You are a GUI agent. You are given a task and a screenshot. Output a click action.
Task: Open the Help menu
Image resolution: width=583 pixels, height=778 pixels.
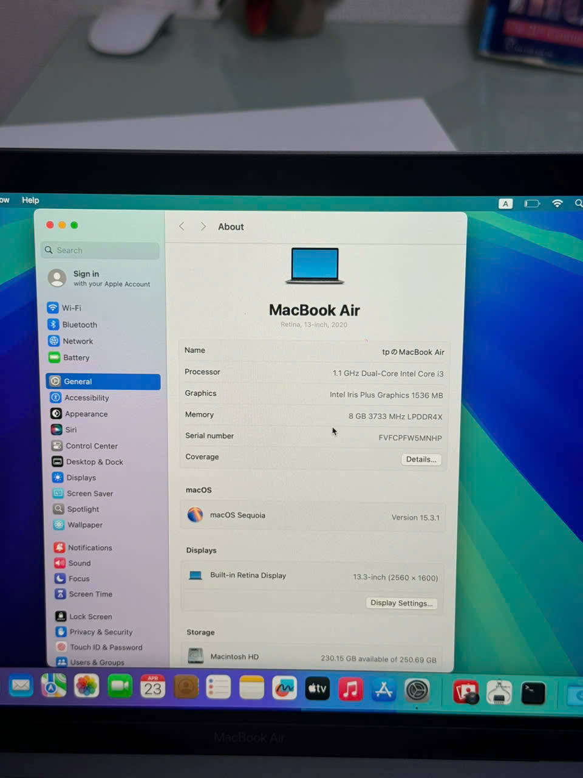(30, 200)
